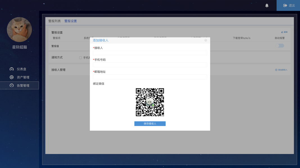The width and height of the screenshot is (300, 168).
Task: Close the 添加接收人 dialog
Action: [x=206, y=40]
